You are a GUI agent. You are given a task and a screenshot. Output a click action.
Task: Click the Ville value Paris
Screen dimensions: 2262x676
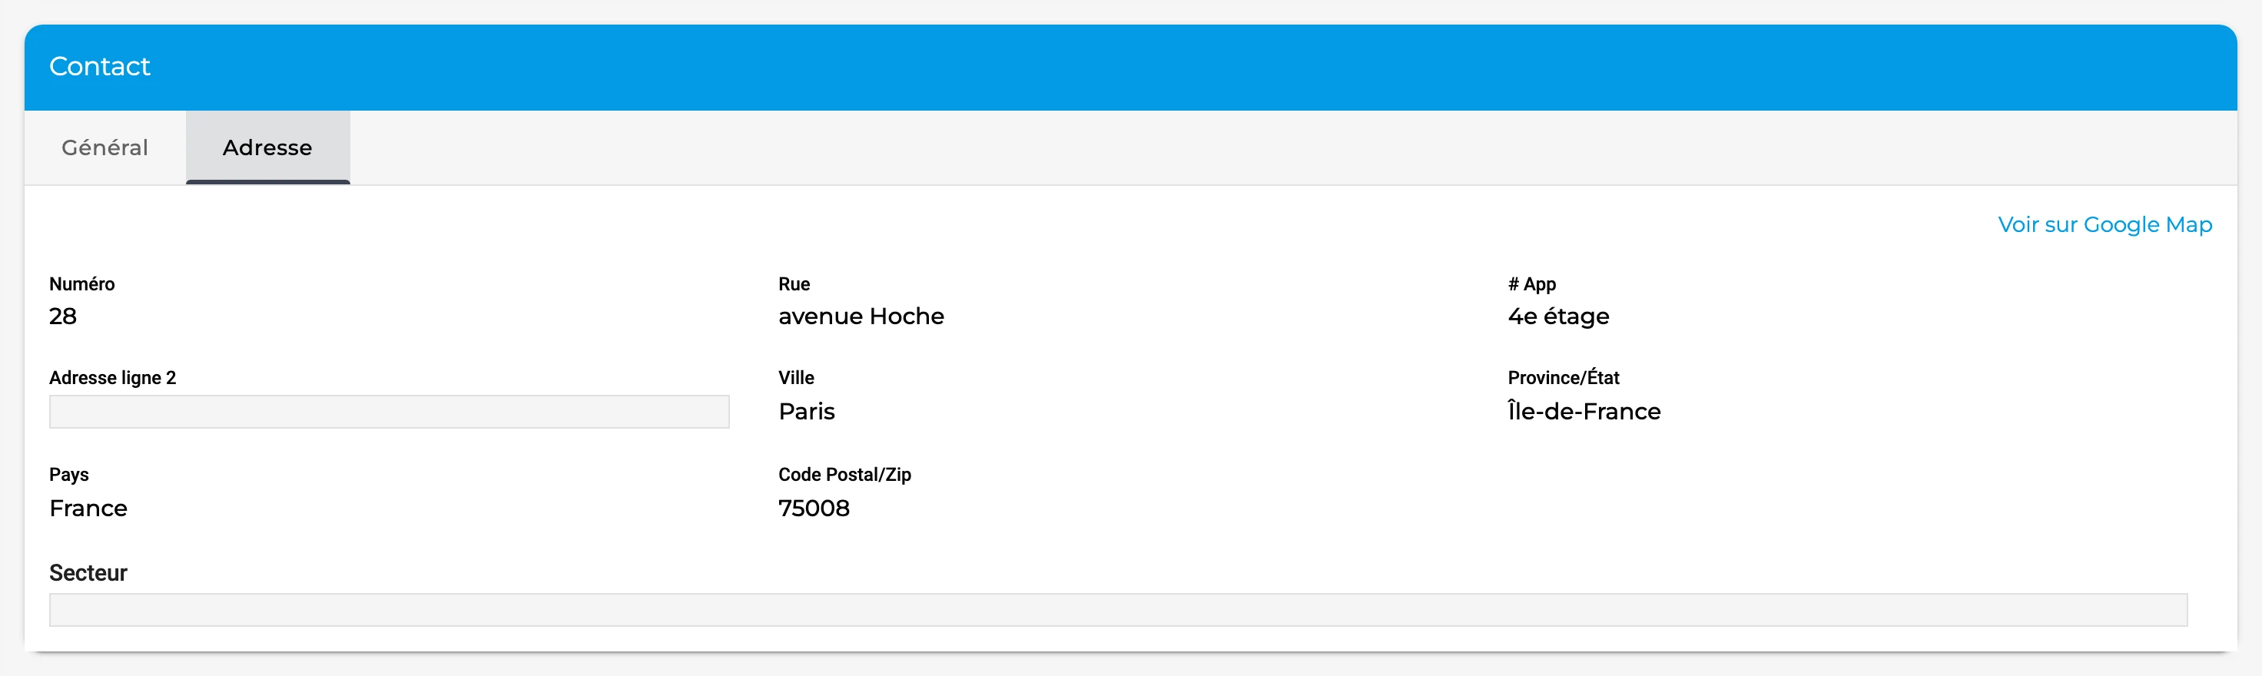click(x=806, y=412)
